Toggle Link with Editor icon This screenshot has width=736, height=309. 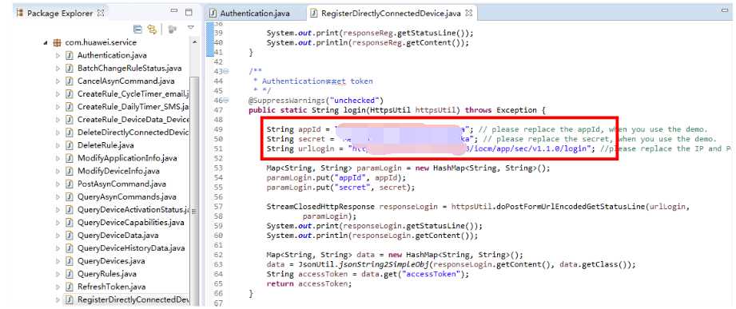[152, 29]
